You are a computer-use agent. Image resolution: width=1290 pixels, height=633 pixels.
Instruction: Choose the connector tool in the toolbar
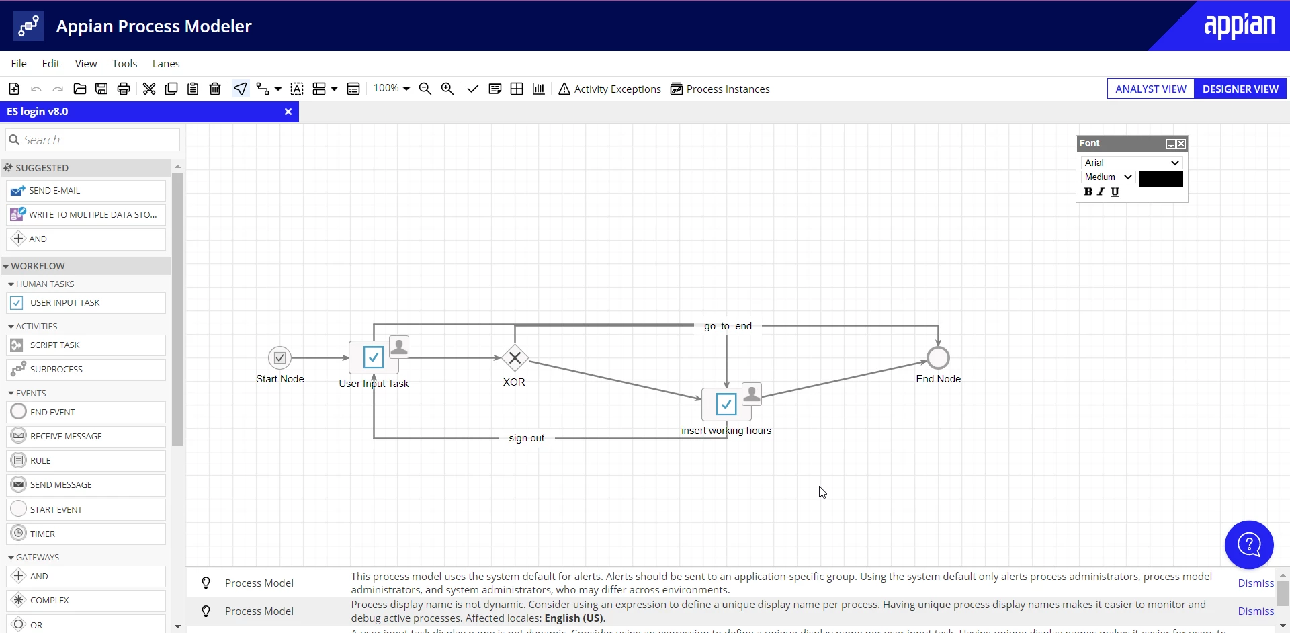(x=263, y=89)
